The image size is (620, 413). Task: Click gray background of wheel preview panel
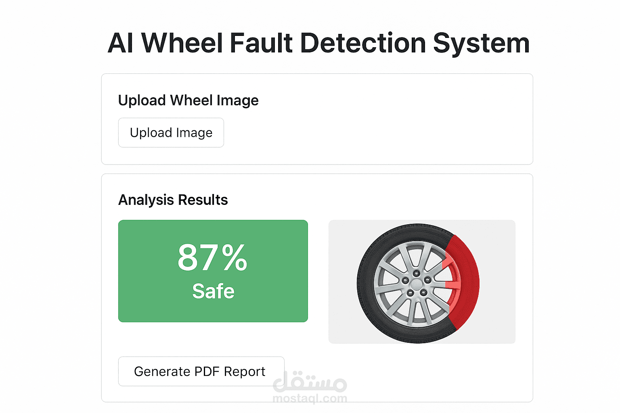pyautogui.click(x=499, y=323)
